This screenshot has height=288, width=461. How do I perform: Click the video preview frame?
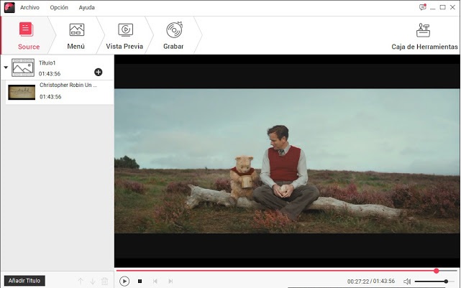[x=287, y=161]
